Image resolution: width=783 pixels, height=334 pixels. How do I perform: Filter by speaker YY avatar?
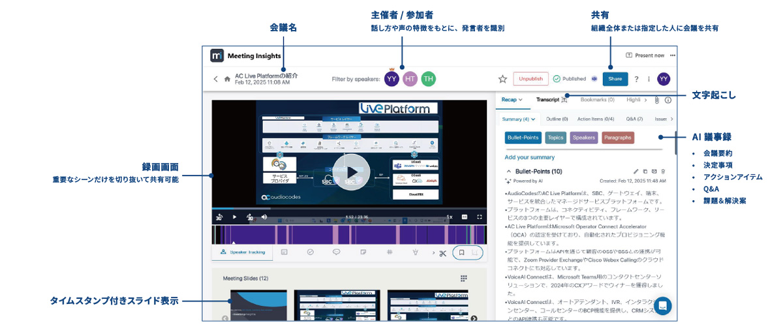click(391, 79)
